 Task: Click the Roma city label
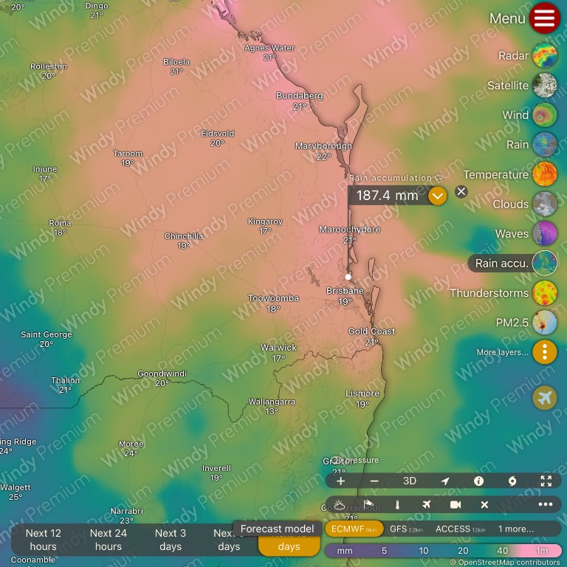pos(60,223)
